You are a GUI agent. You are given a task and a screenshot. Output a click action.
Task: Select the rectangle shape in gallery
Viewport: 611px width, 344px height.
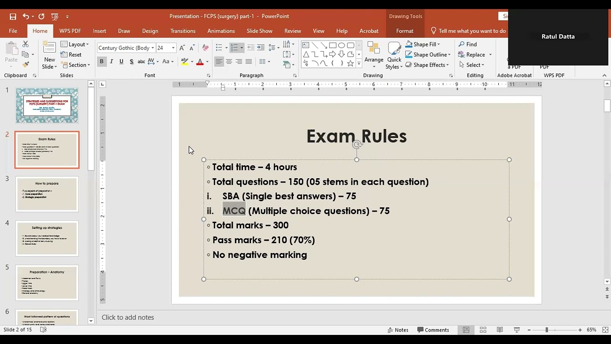click(x=333, y=45)
